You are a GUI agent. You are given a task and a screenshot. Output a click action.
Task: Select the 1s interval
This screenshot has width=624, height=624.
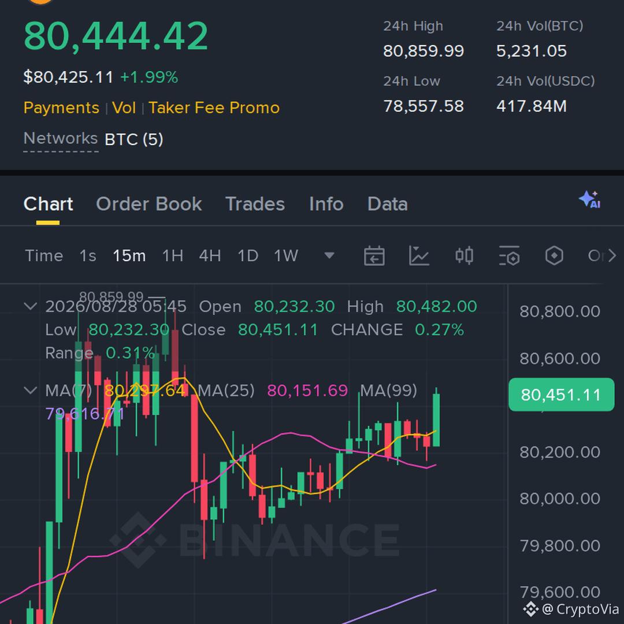[88, 255]
